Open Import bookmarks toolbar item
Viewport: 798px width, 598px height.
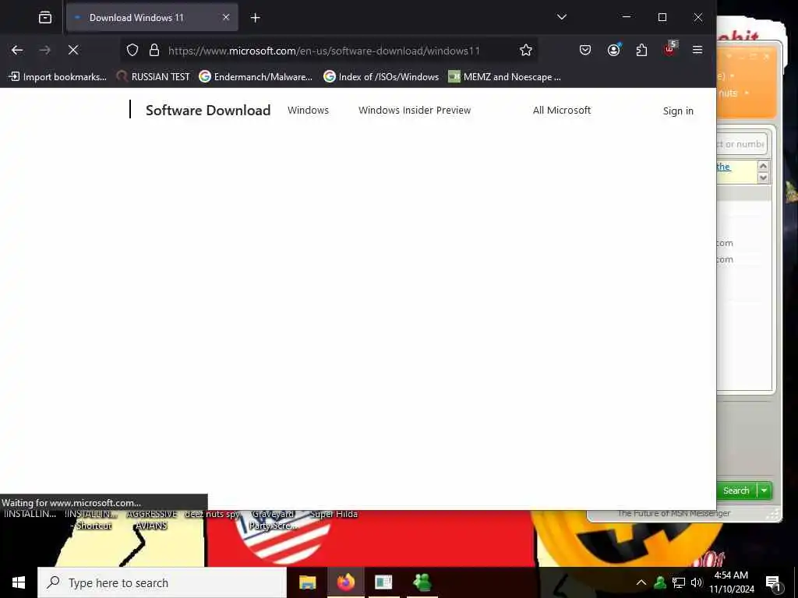(58, 77)
